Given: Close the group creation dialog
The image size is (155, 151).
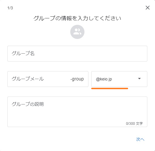Looking at the screenshot, I should (147, 8).
